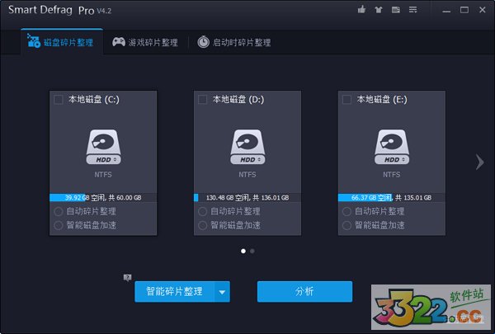Screen dimensions: 495x334
Task: Click the gamepad icon for game defrag
Action: [119, 42]
